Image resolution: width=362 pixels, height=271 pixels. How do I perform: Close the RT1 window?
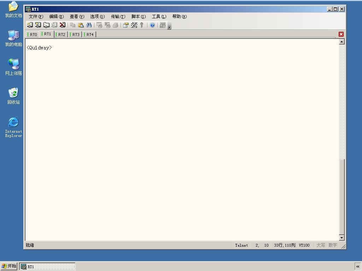pyautogui.click(x=342, y=9)
